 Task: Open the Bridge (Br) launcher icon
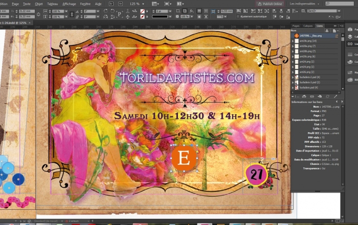pos(111,4)
